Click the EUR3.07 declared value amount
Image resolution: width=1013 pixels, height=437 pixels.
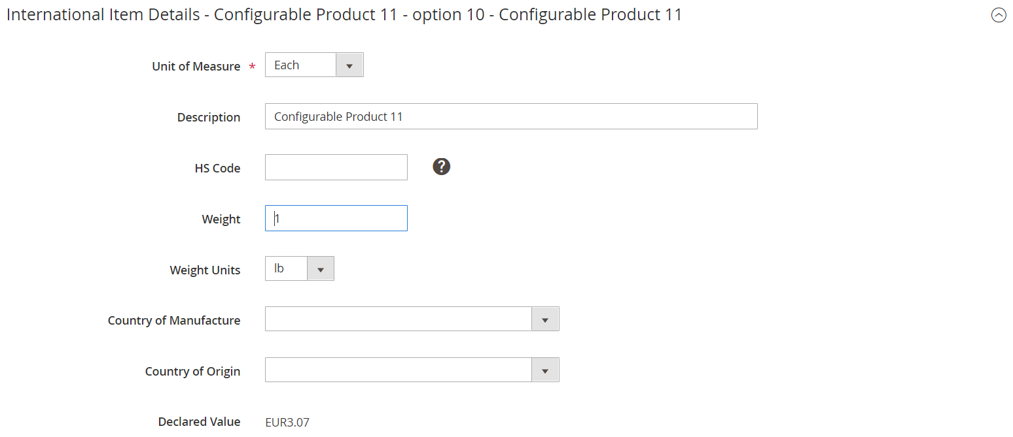[287, 423]
